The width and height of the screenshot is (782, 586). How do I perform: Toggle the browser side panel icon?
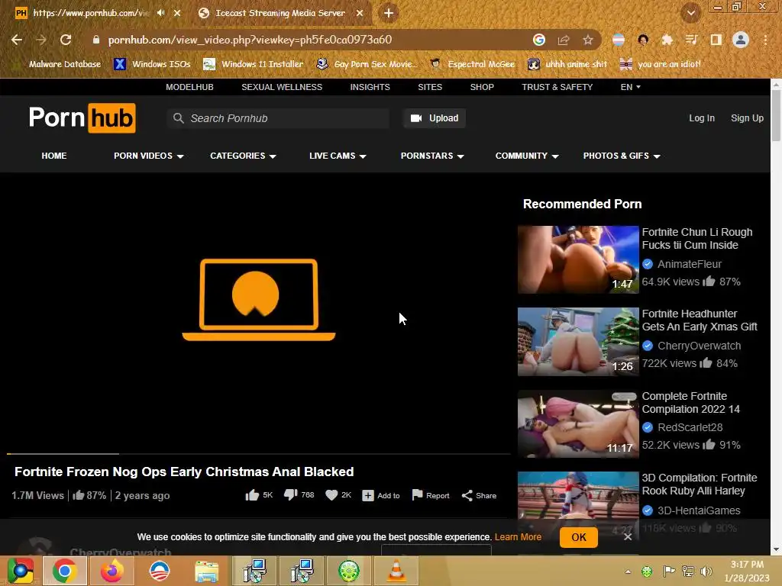(x=716, y=40)
